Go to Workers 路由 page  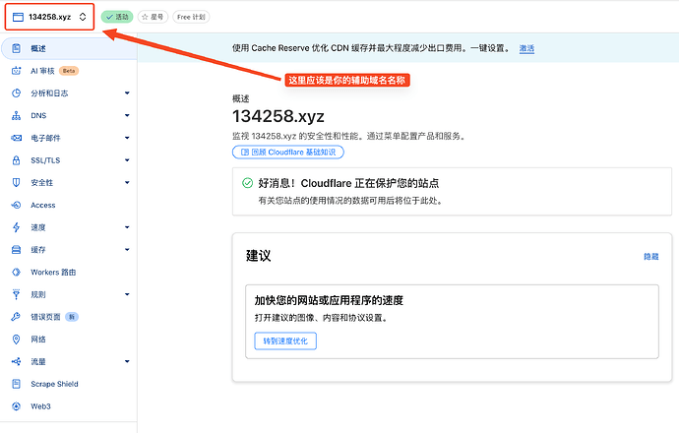[69, 273]
